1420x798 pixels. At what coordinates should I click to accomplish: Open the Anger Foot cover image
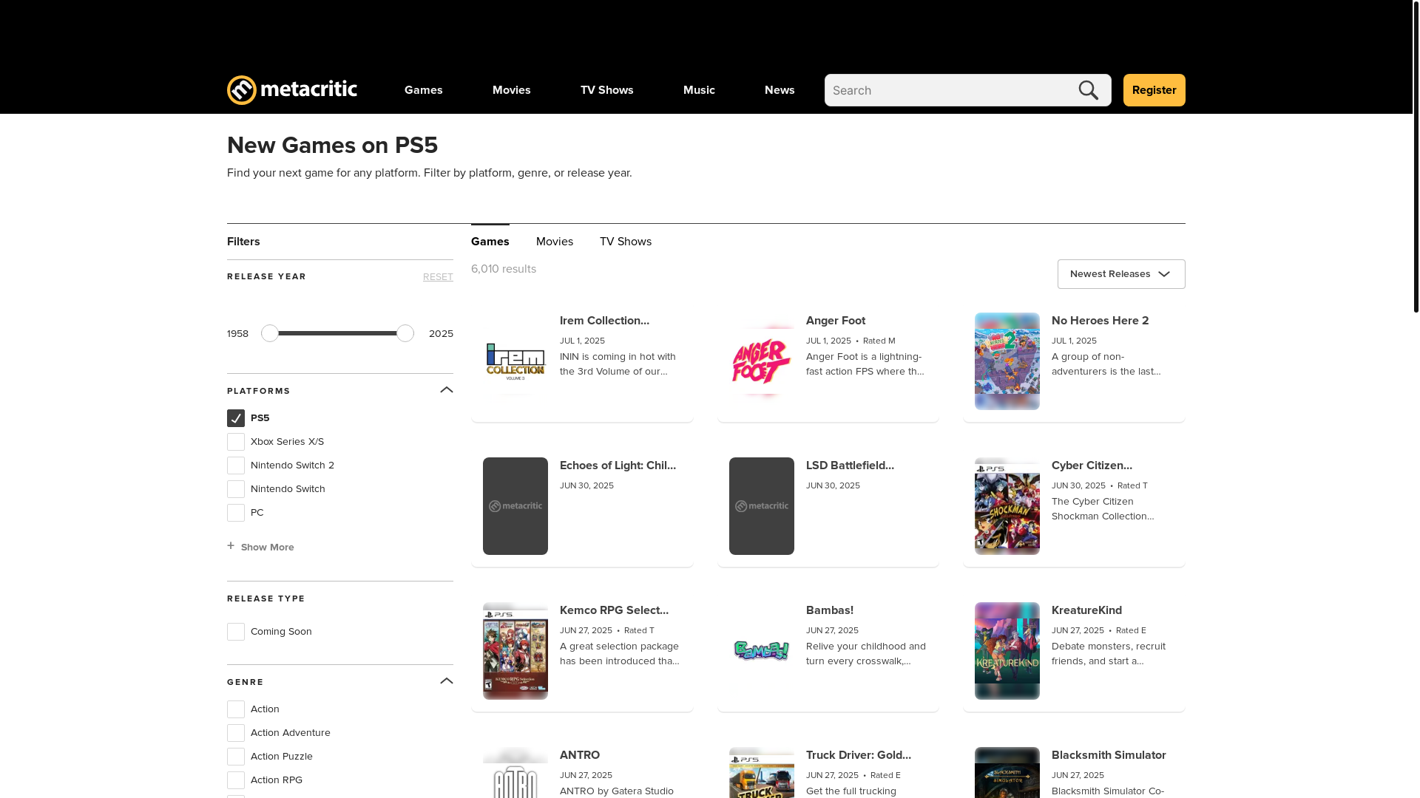pos(762,361)
